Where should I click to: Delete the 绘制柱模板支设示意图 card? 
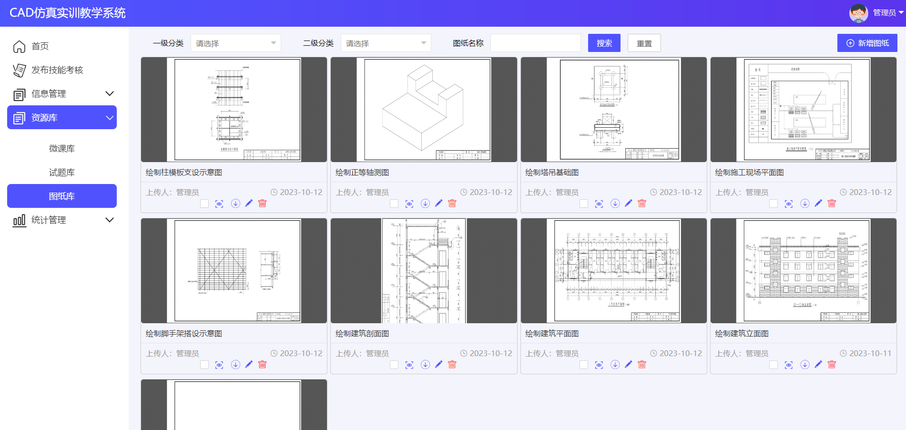coord(262,204)
